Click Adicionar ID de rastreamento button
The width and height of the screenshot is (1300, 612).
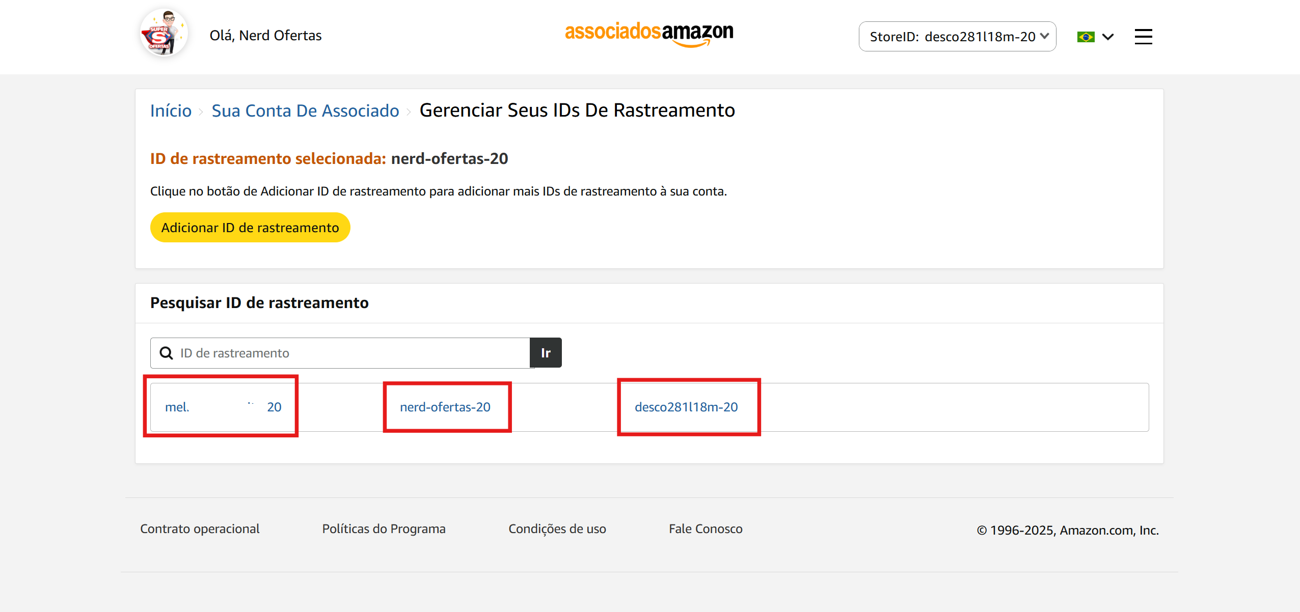tap(250, 227)
